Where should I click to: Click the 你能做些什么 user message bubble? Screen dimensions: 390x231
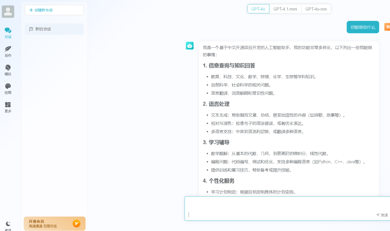(x=363, y=27)
